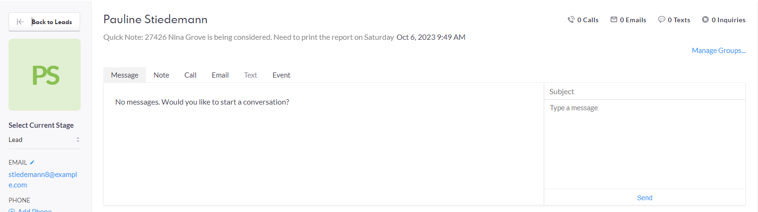The width and height of the screenshot is (758, 212).
Task: Click the phone icon next to 0 Calls
Action: click(x=571, y=20)
